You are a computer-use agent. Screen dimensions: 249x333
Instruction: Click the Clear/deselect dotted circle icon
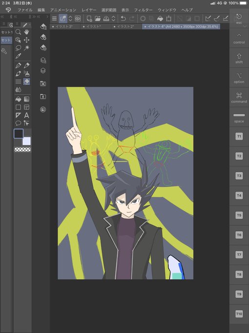(143, 19)
